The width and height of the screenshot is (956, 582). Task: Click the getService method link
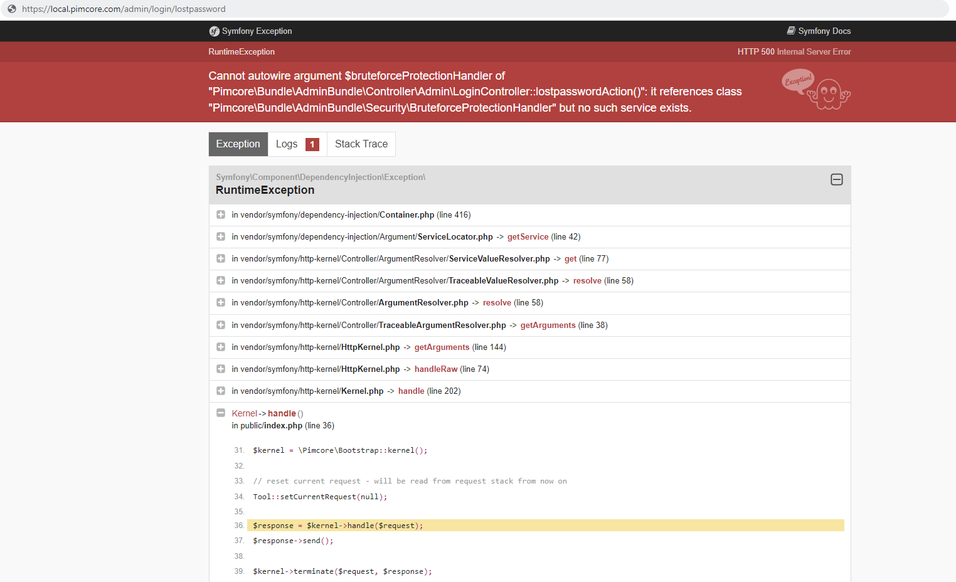coord(528,236)
